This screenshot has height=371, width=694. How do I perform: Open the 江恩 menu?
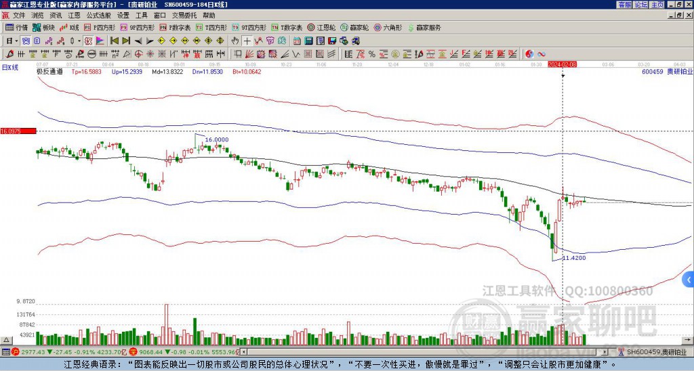click(x=74, y=16)
